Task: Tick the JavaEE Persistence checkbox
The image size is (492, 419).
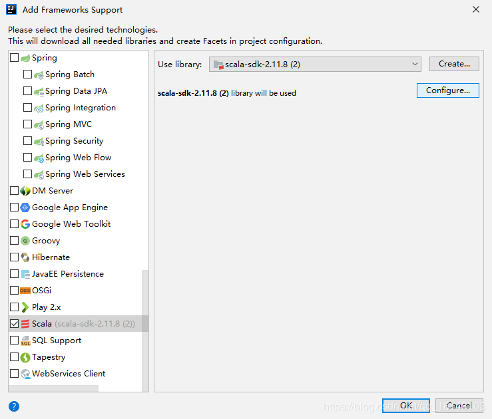Action: tap(14, 273)
